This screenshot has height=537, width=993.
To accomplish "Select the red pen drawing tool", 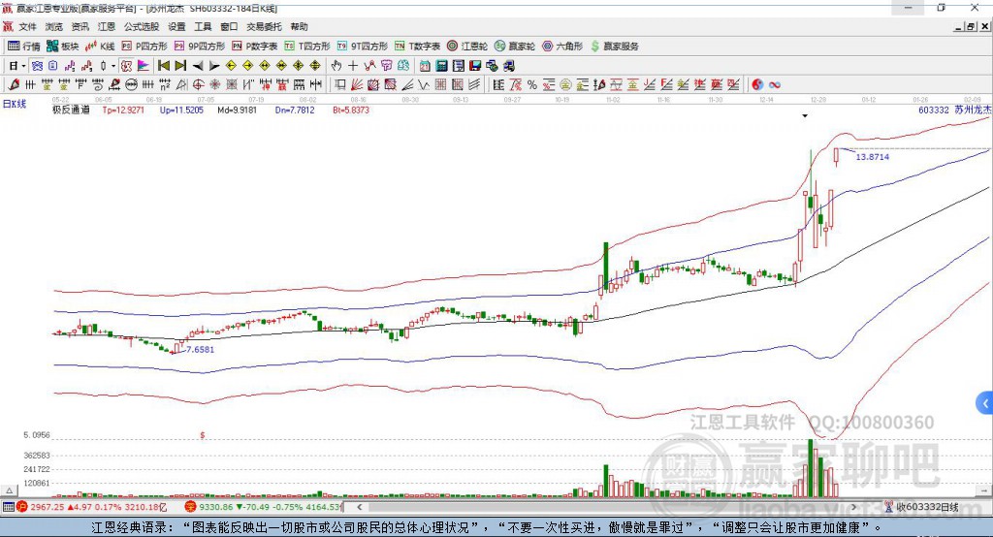I will pyautogui.click(x=14, y=85).
